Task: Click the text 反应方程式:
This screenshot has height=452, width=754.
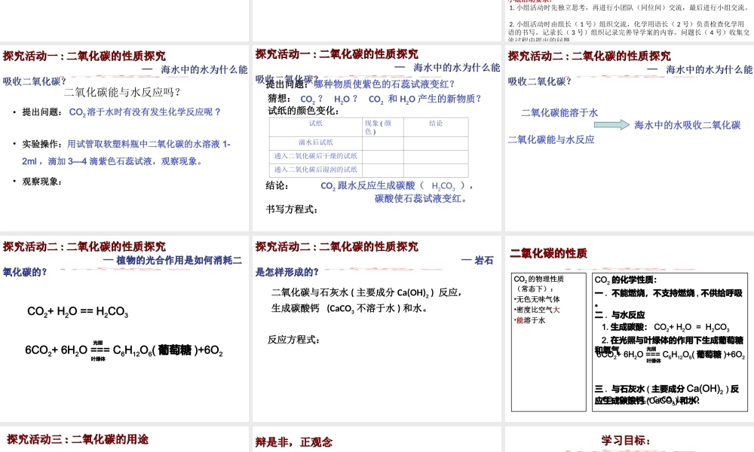Action: [x=294, y=340]
